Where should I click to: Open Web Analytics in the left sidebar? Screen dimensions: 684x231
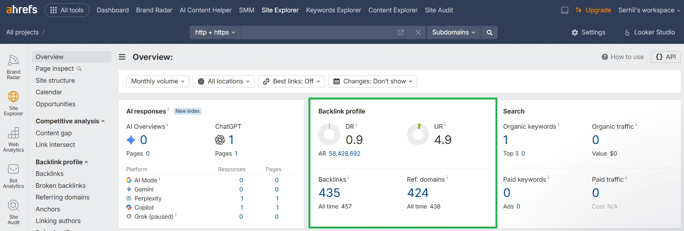[13, 140]
